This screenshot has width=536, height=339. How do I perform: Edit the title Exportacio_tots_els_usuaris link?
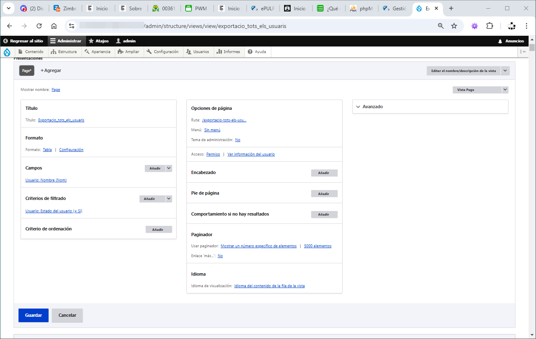tap(61, 120)
